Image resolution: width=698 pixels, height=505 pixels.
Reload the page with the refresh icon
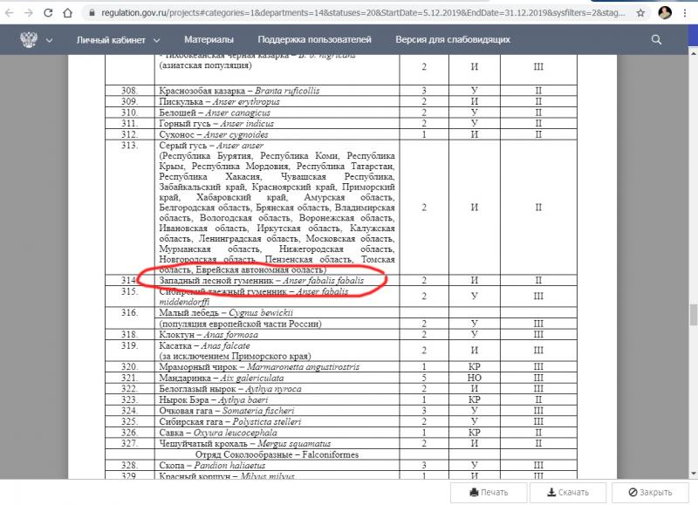pyautogui.click(x=48, y=13)
